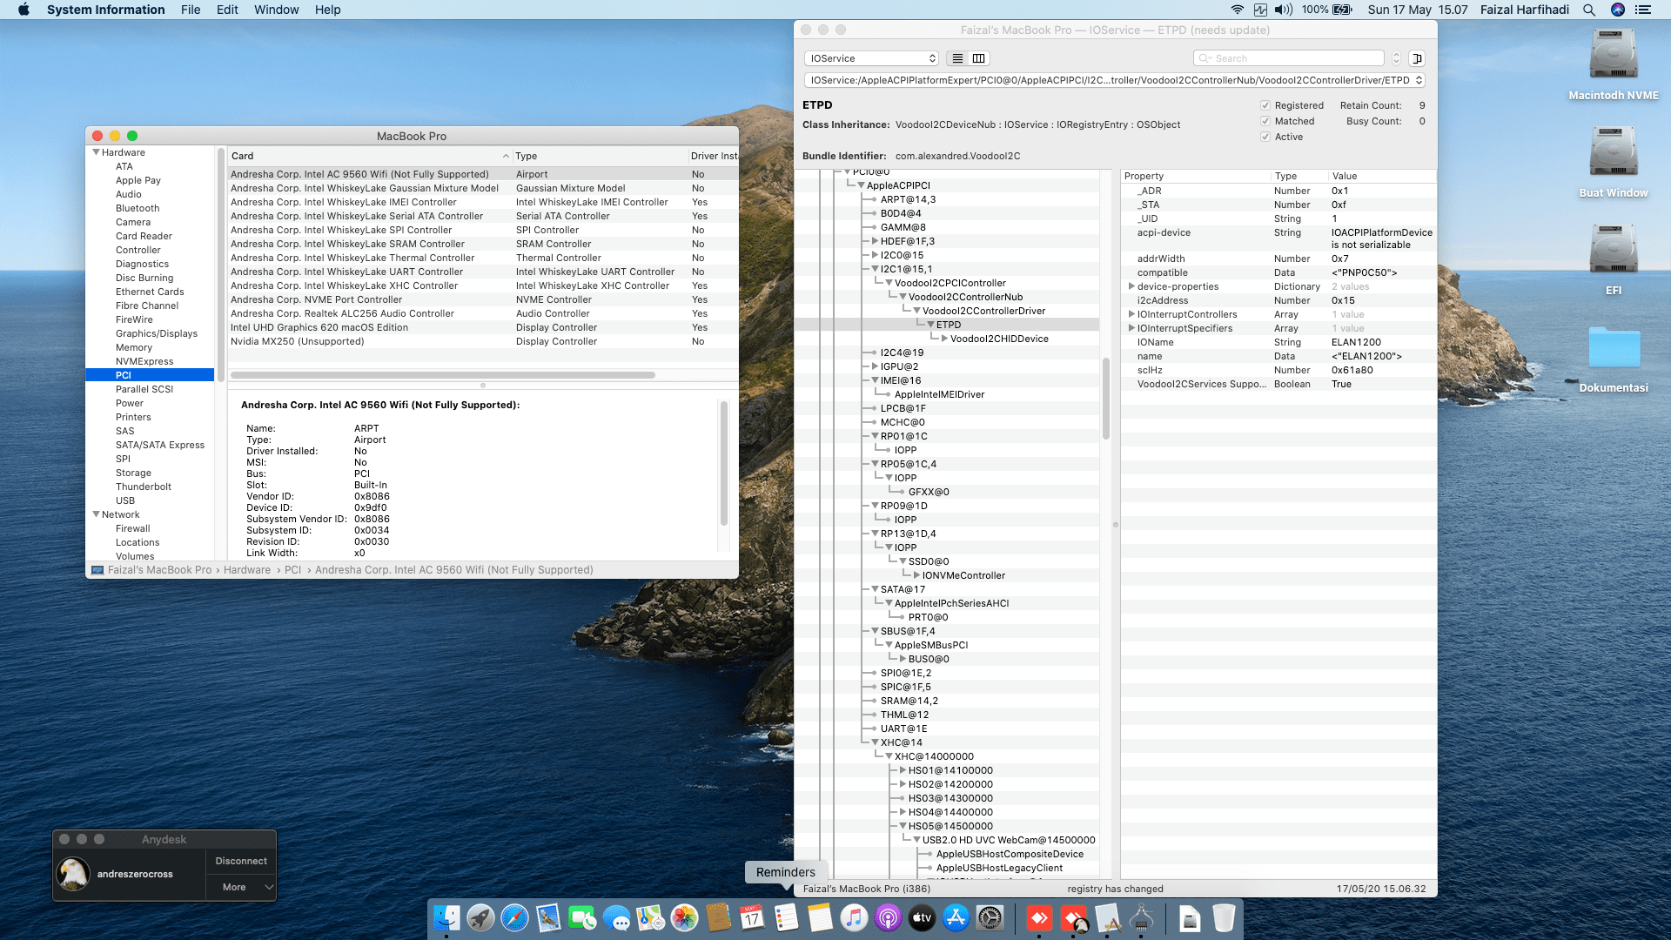Open Maps from the Dock

tap(650, 917)
